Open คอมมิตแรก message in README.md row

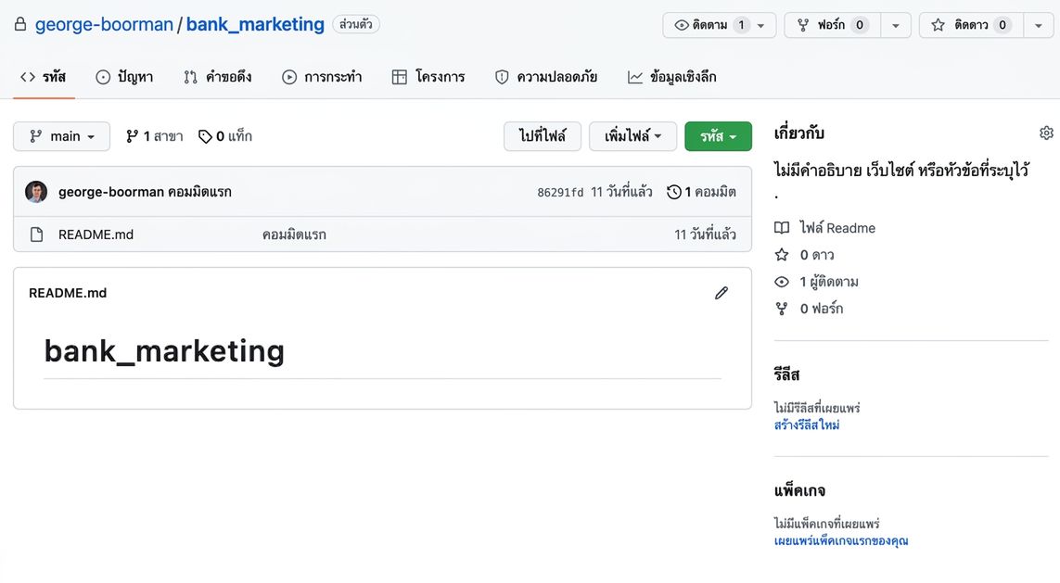[x=294, y=234]
